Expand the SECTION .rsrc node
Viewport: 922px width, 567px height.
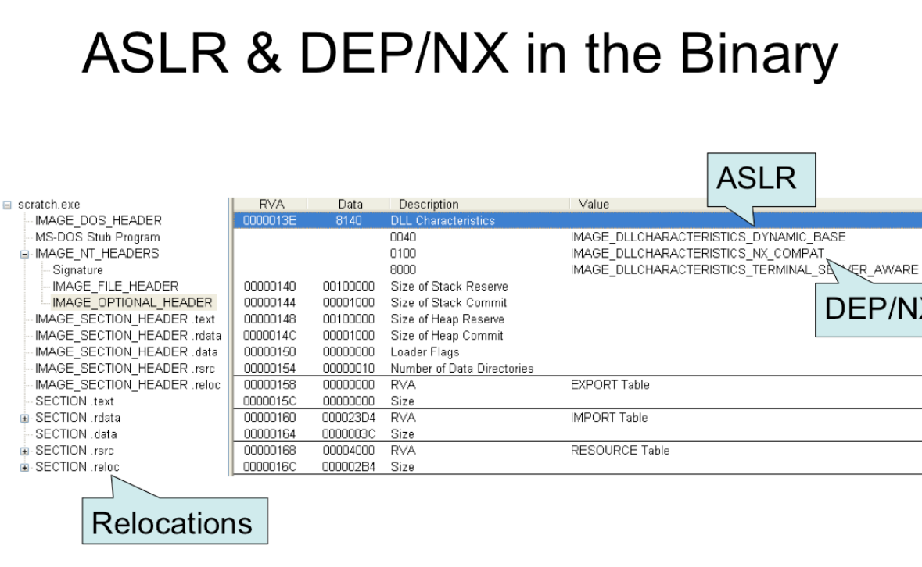pyautogui.click(x=24, y=451)
